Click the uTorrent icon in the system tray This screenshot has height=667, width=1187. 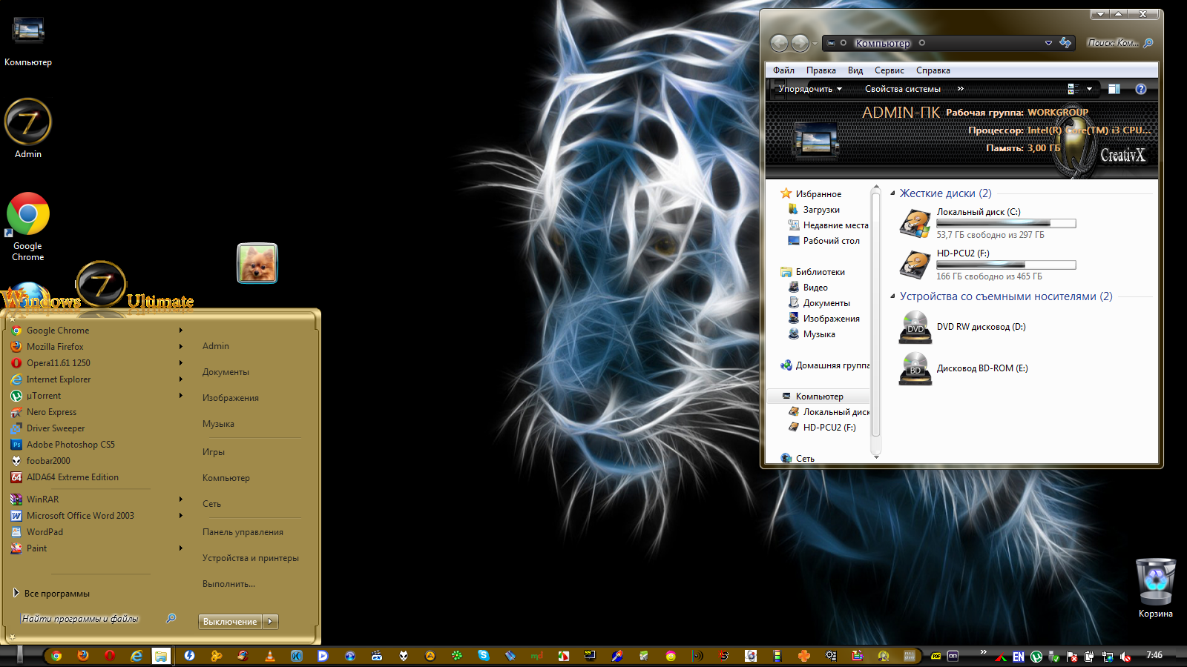coord(1036,657)
